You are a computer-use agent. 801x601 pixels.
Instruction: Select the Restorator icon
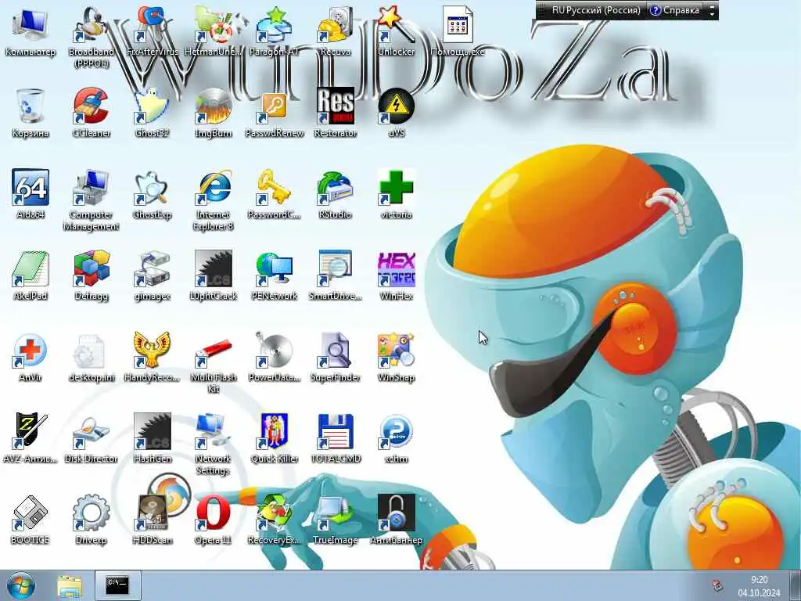tap(336, 113)
